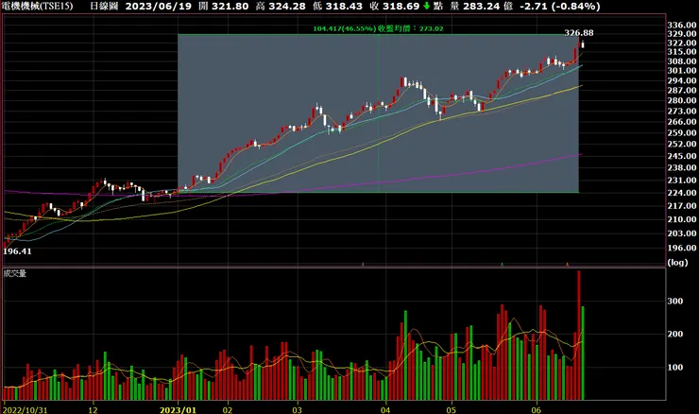Click the 196.41 low price label
The width and height of the screenshot is (699, 414).
[x=17, y=251]
